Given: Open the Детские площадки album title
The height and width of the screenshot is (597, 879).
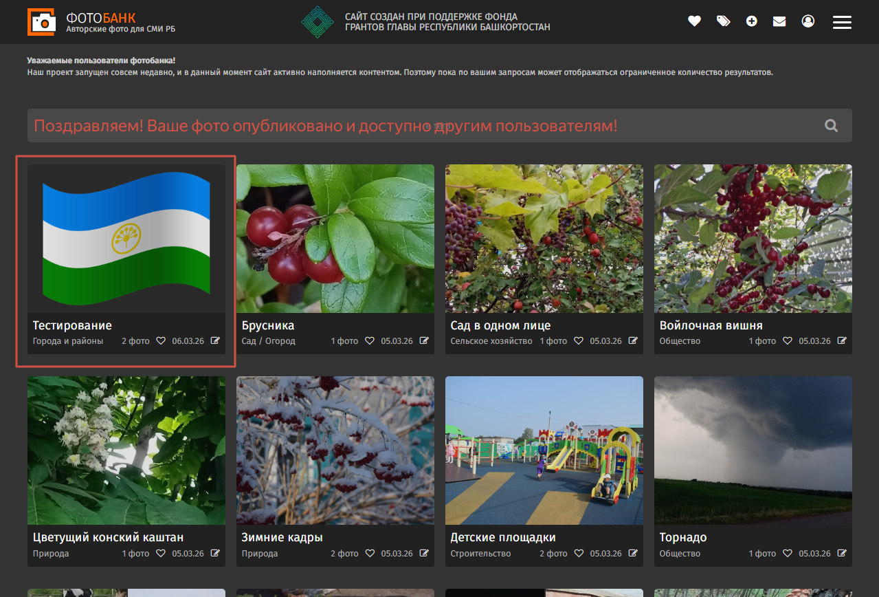Looking at the screenshot, I should tap(502, 537).
